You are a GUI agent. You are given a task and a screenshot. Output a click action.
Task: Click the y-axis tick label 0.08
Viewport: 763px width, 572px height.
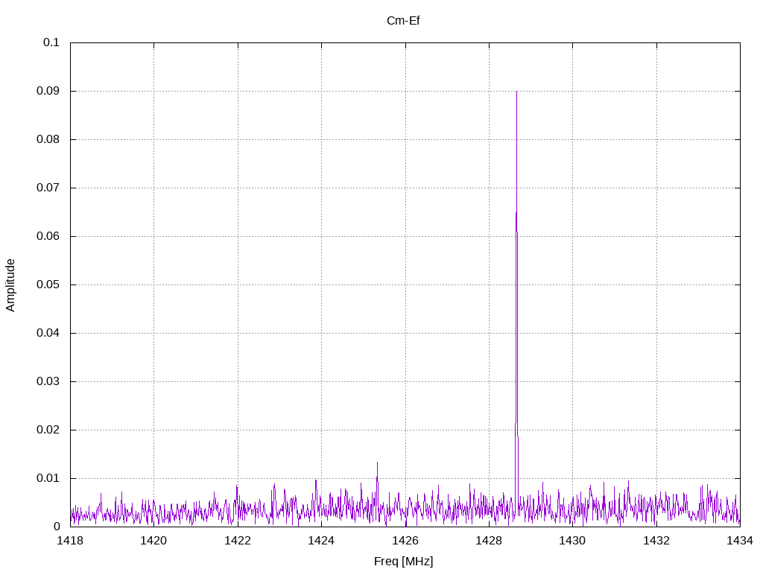point(48,139)
